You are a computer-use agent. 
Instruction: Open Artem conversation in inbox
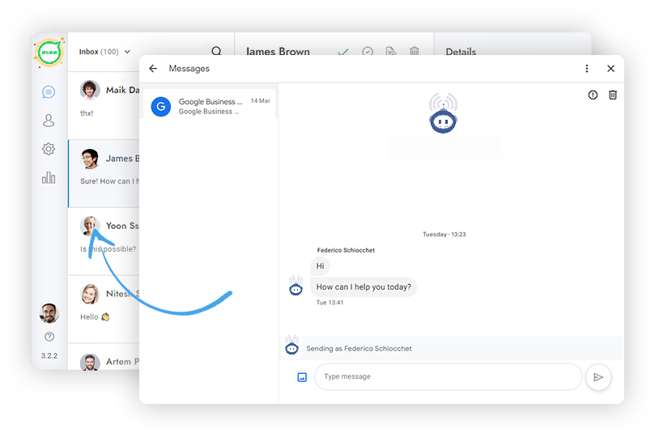(x=104, y=358)
